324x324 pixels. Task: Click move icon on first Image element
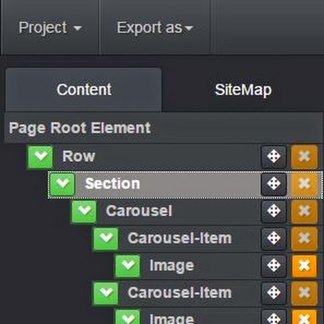click(274, 266)
